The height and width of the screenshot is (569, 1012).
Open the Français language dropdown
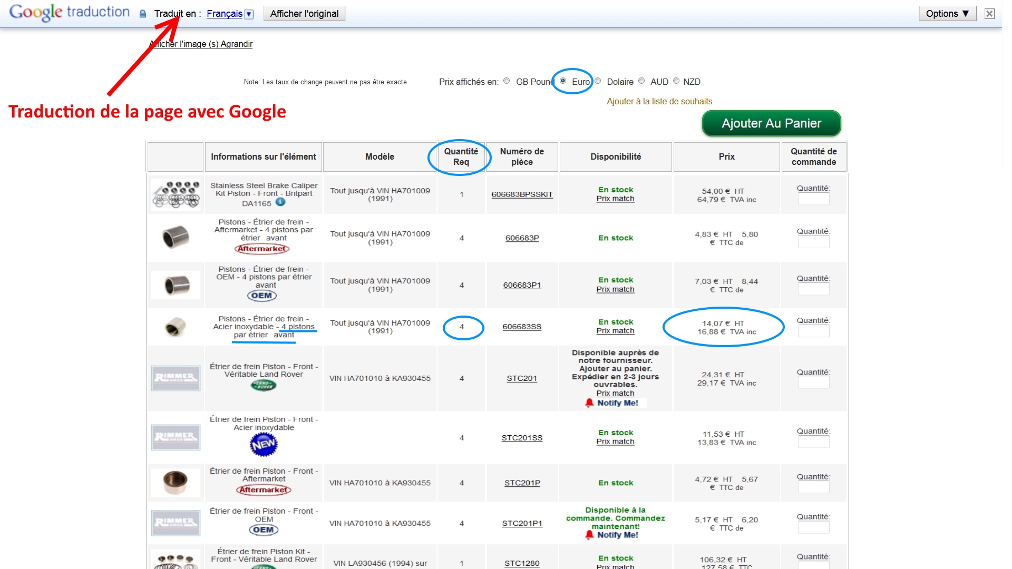point(225,14)
